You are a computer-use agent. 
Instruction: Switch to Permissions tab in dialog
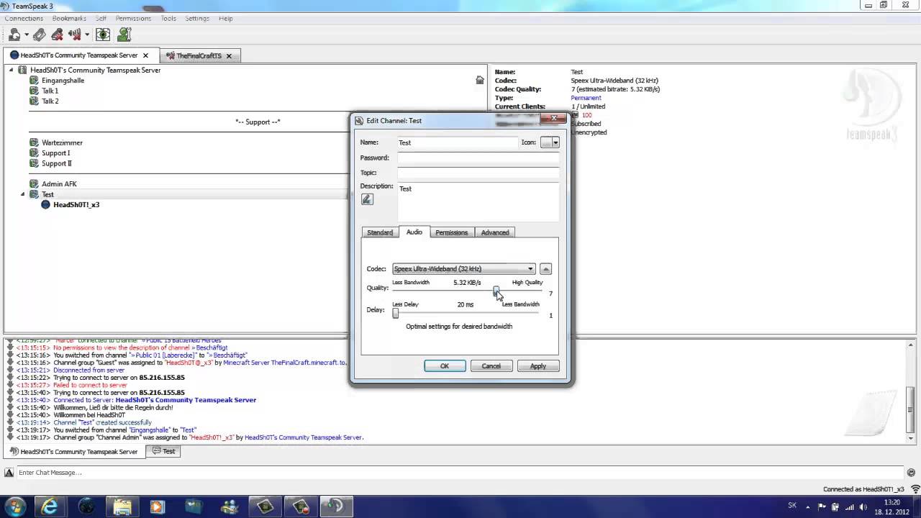coord(452,232)
